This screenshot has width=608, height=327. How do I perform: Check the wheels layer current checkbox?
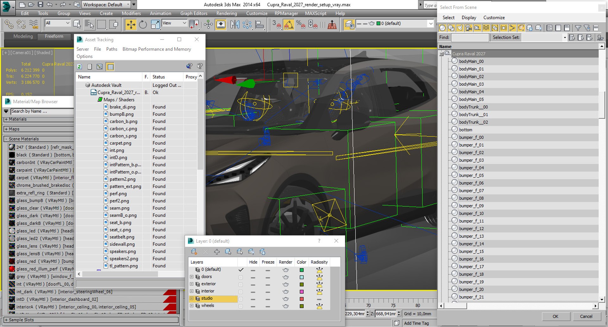pyautogui.click(x=241, y=306)
